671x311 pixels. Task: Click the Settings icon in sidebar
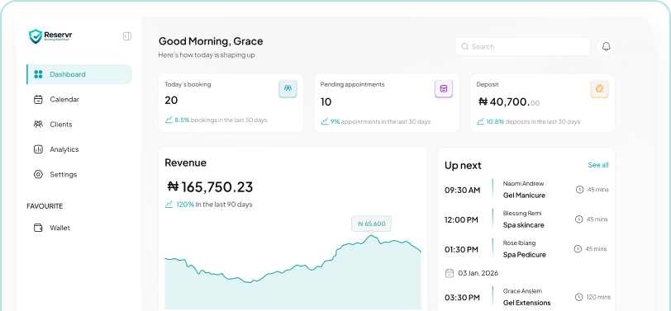pos(38,174)
